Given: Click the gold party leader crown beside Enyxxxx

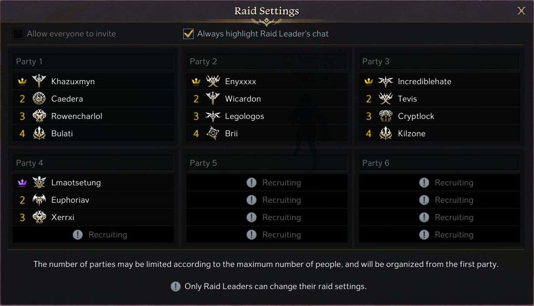Looking at the screenshot, I should click(x=196, y=82).
